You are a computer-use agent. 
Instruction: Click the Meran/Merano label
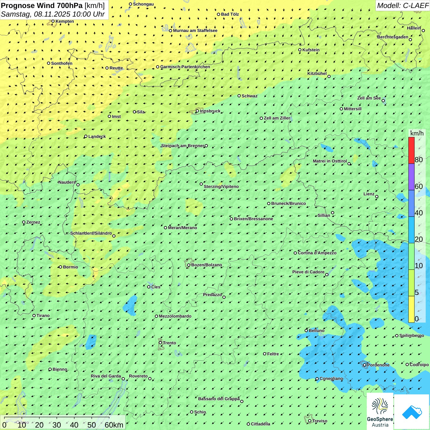pos(182,228)
